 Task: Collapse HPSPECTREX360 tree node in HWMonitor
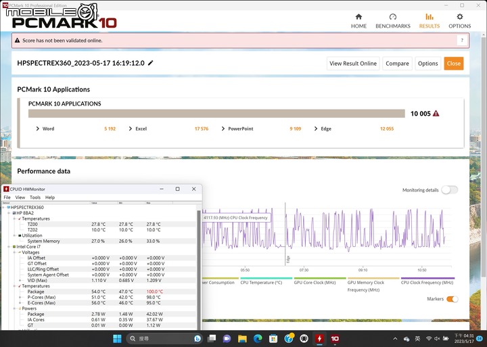4,207
